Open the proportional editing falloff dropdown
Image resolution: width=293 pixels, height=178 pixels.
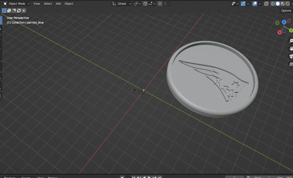pyautogui.click(x=166, y=4)
